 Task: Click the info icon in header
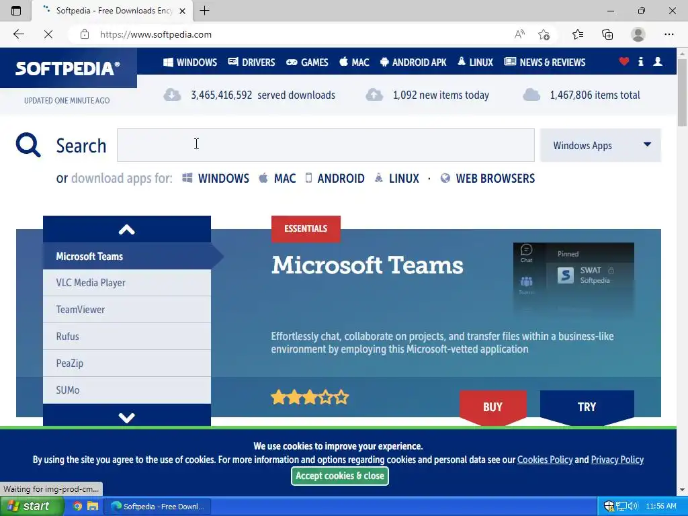640,61
